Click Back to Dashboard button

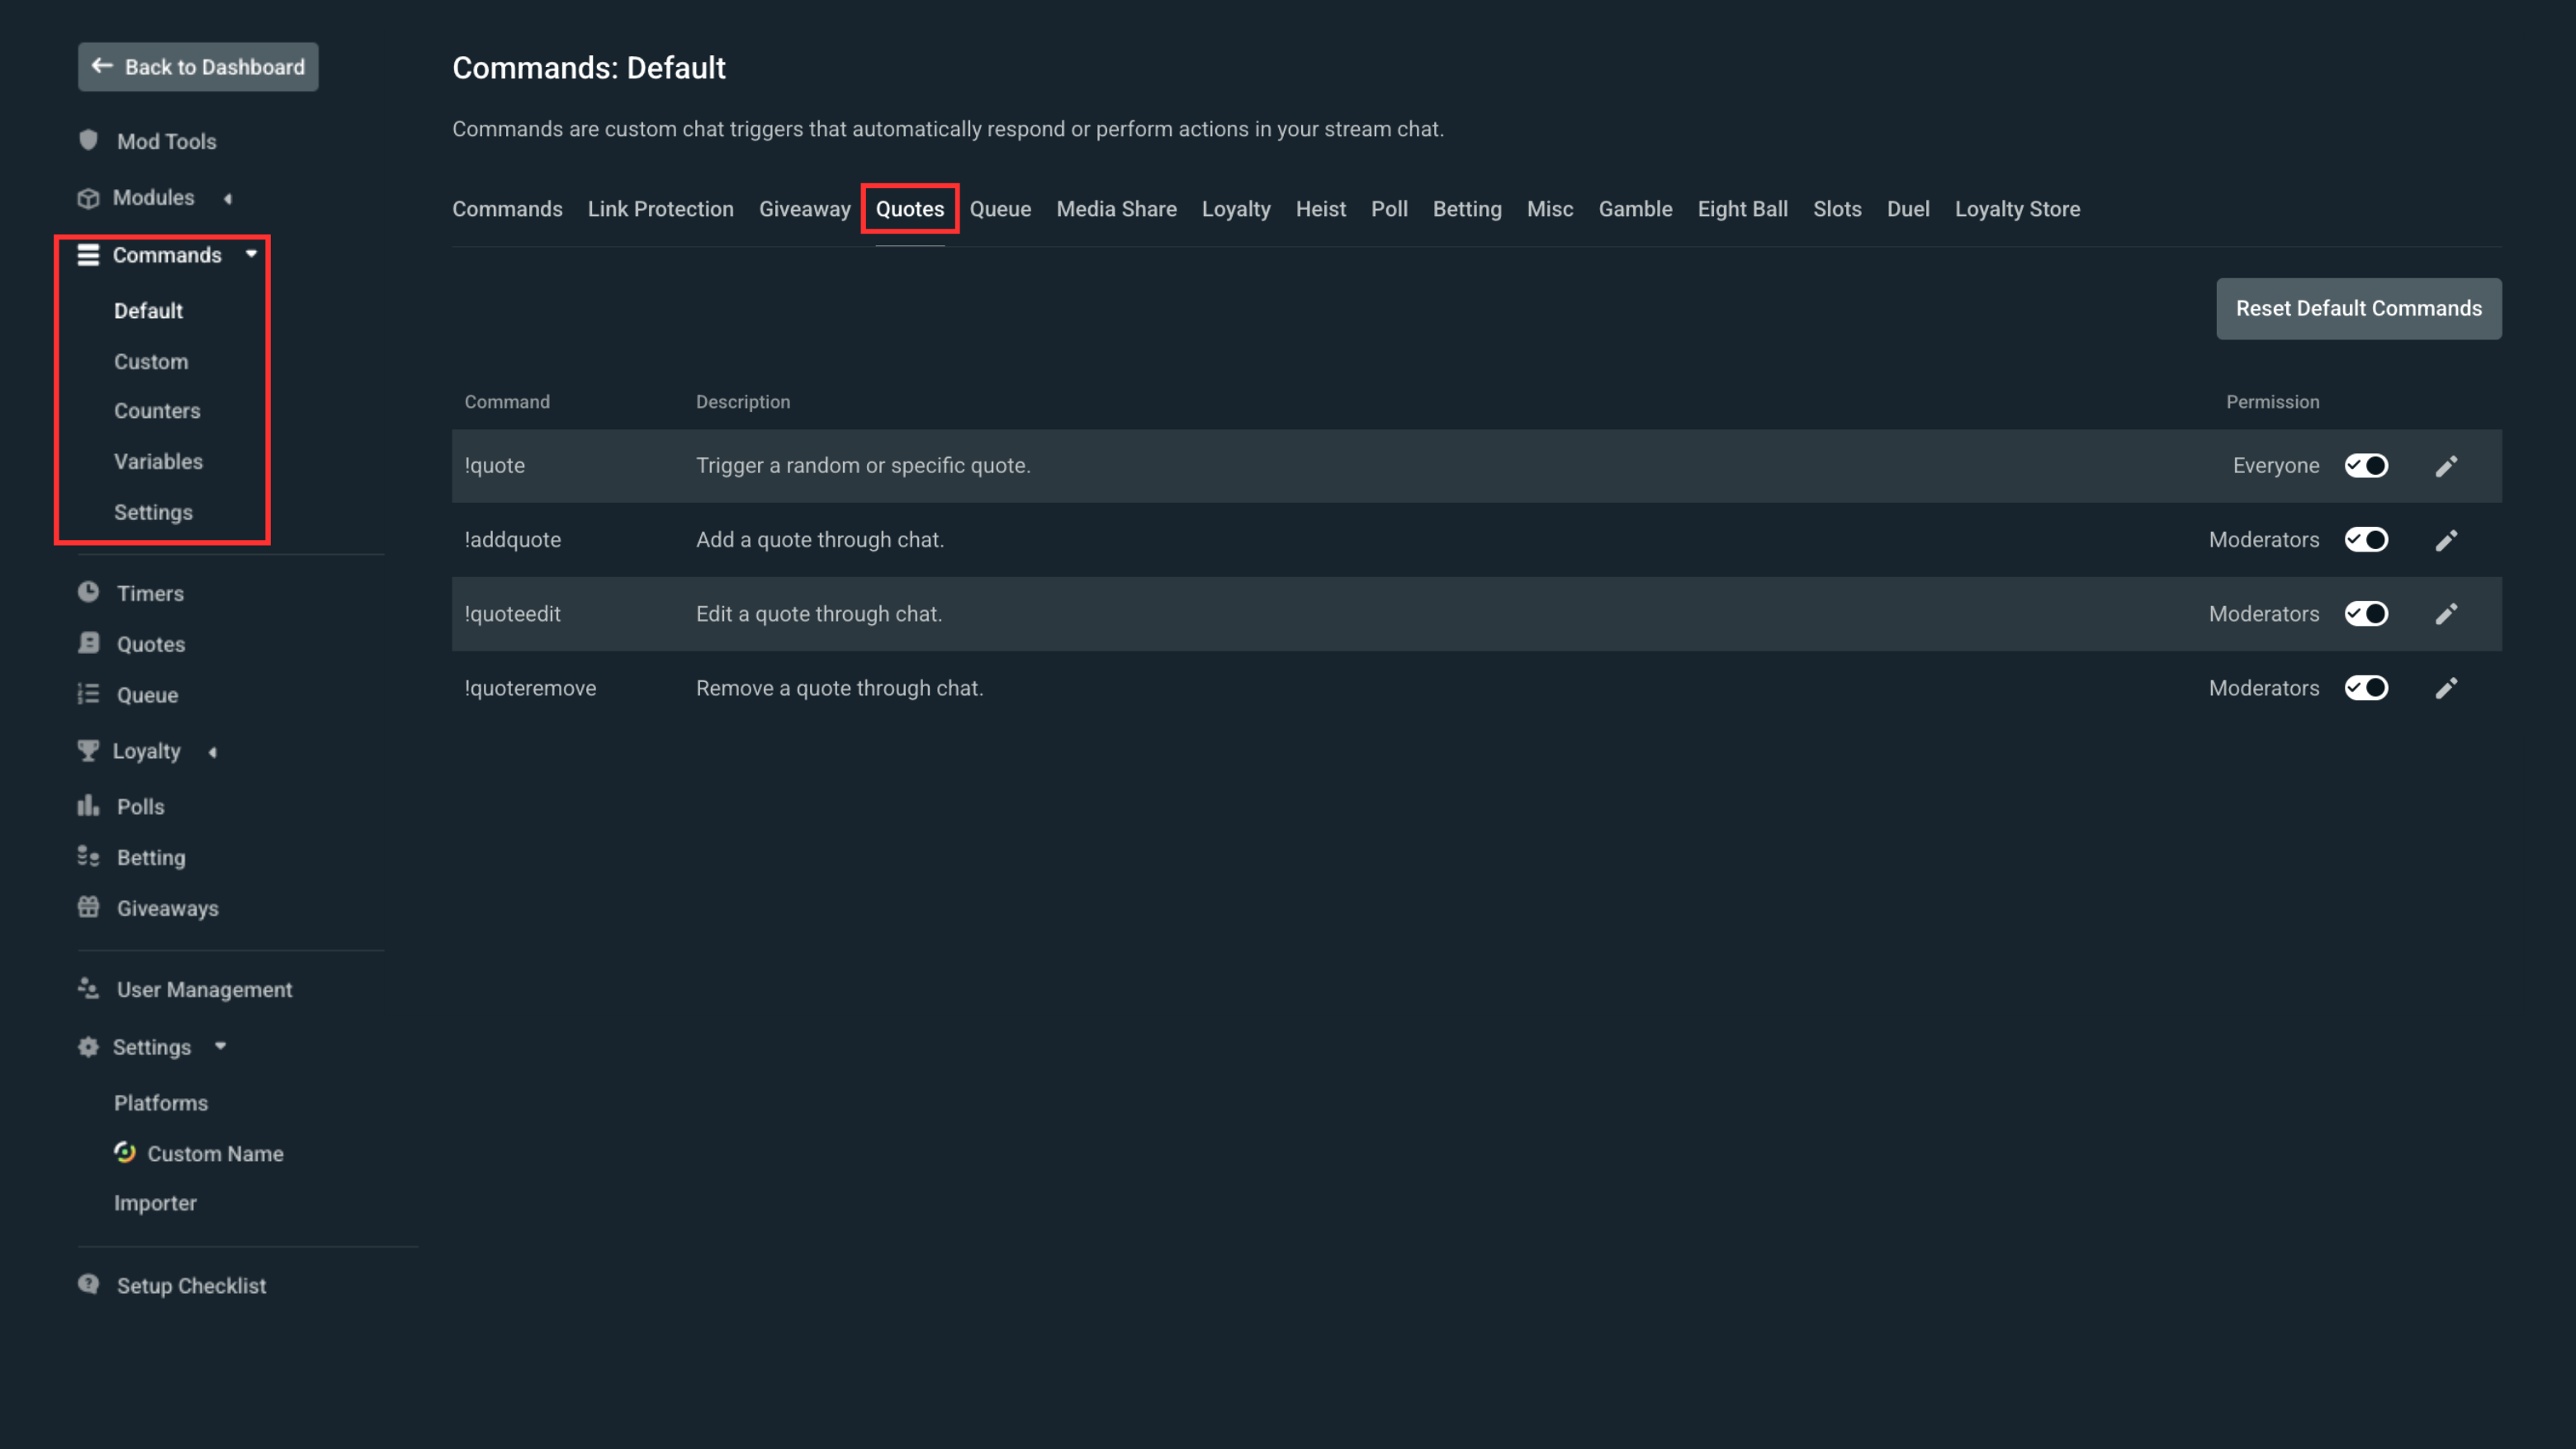pyautogui.click(x=198, y=67)
